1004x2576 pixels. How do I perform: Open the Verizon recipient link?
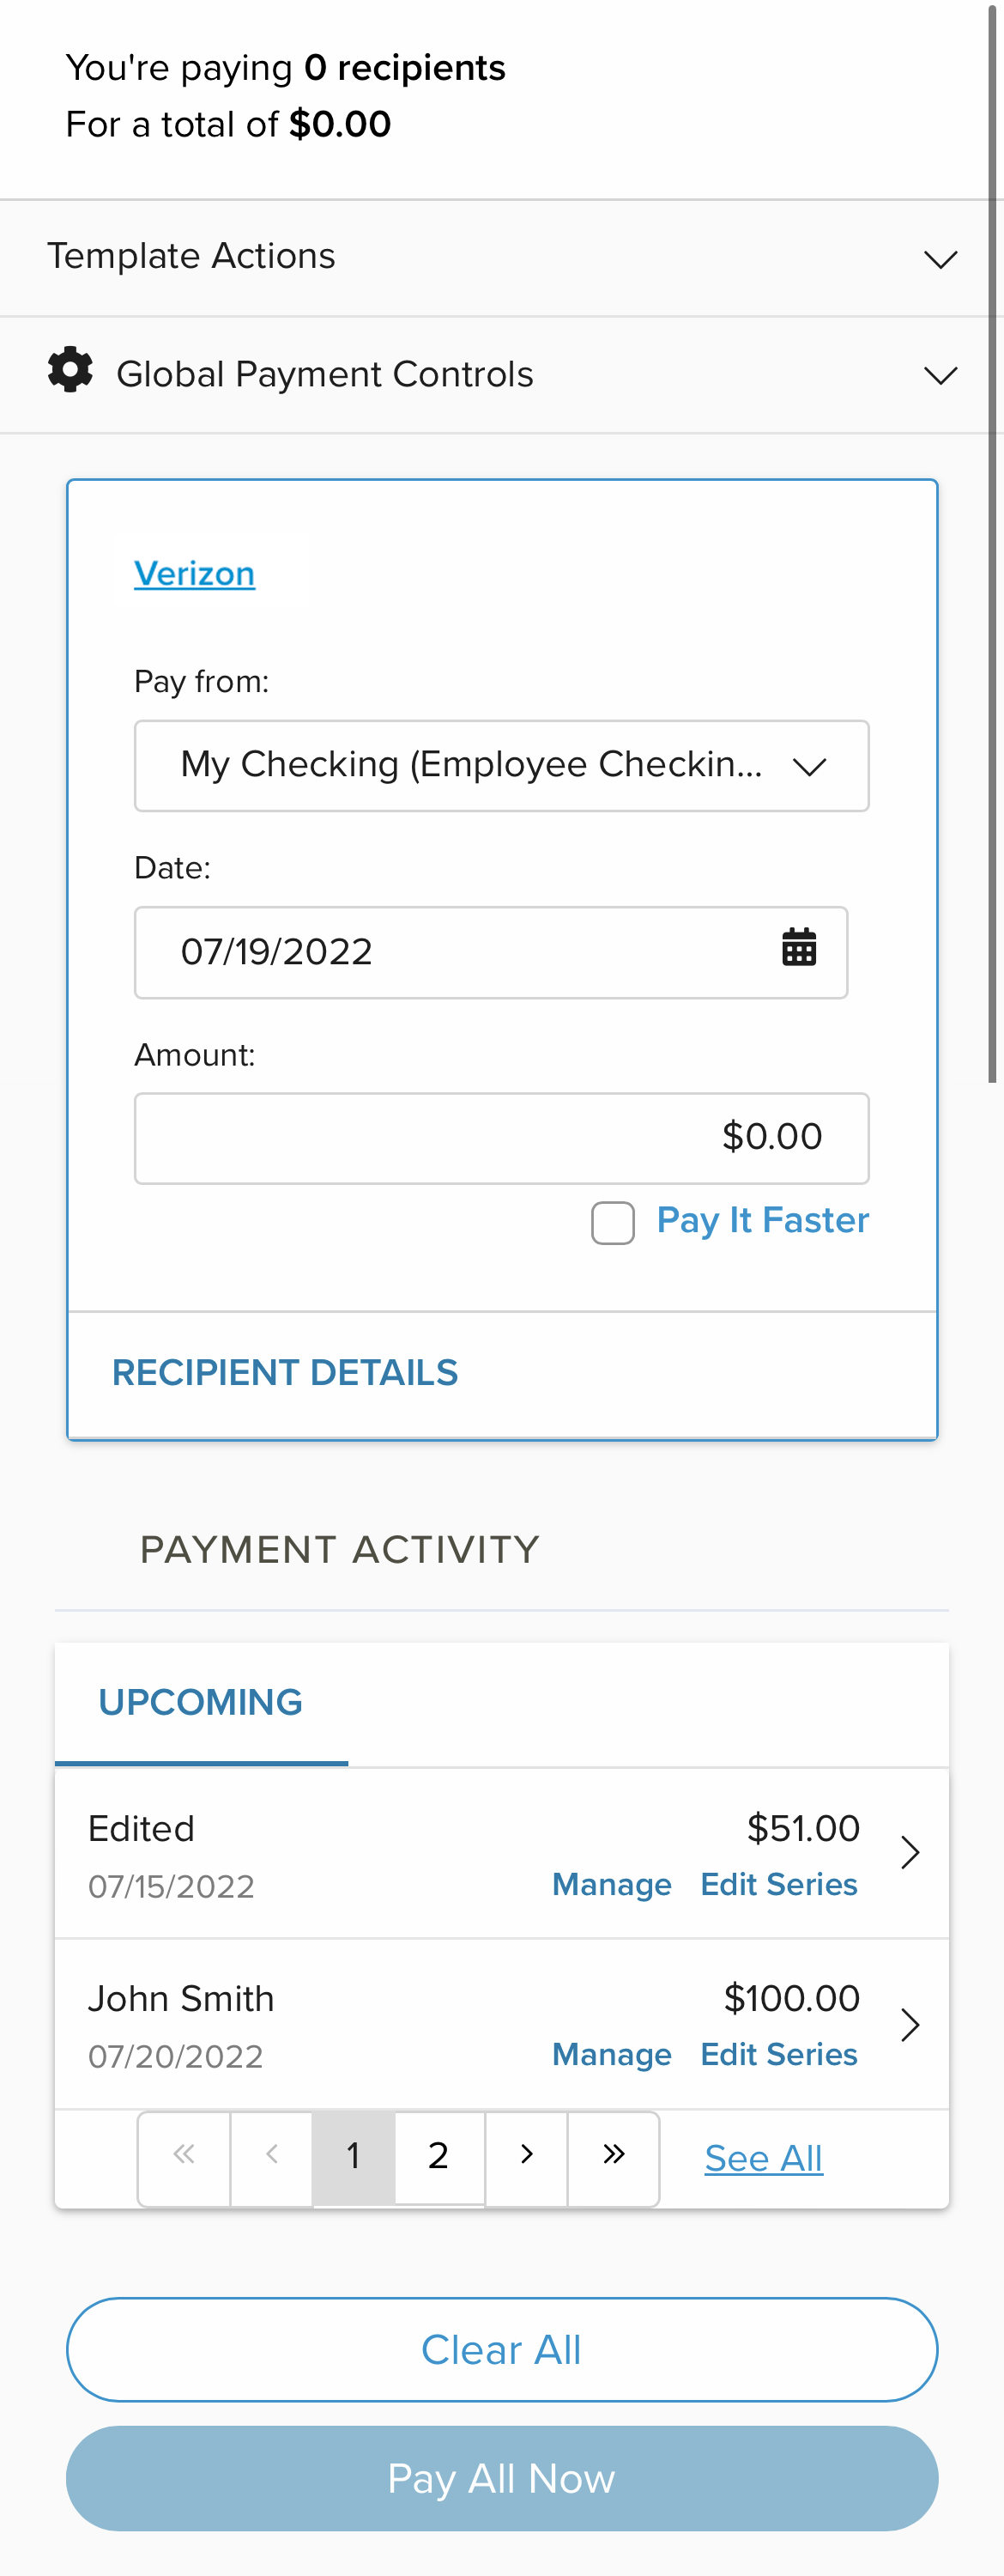195,574
